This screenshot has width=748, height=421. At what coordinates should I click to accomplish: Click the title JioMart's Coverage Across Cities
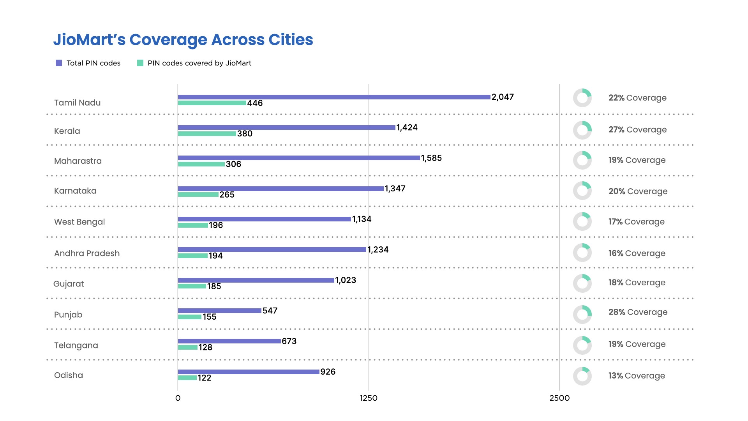click(x=183, y=40)
